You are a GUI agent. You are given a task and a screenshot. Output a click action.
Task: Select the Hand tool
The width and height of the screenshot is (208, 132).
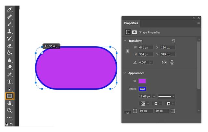9,103
